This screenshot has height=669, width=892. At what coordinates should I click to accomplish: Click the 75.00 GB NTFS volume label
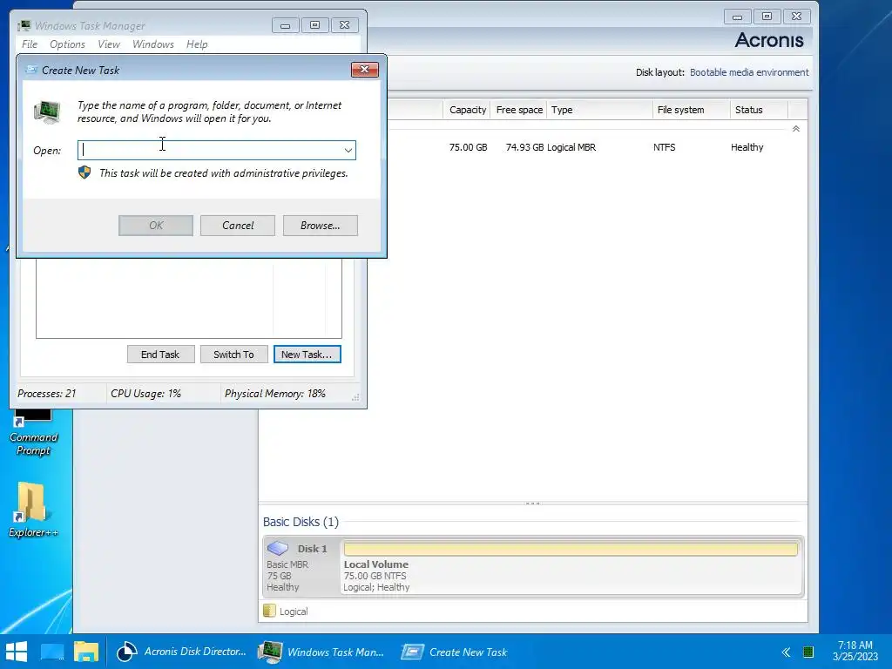(x=375, y=576)
